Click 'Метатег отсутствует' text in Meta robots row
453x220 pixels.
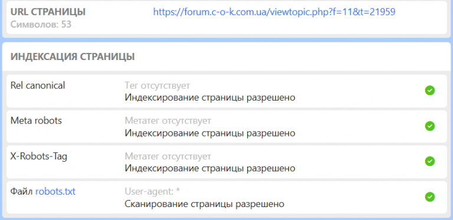coord(168,121)
